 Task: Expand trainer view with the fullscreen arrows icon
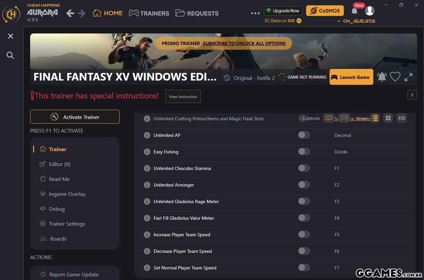[x=408, y=77]
